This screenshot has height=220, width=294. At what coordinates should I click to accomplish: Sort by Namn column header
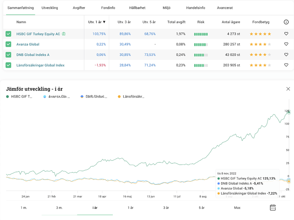pyautogui.click(x=21, y=22)
